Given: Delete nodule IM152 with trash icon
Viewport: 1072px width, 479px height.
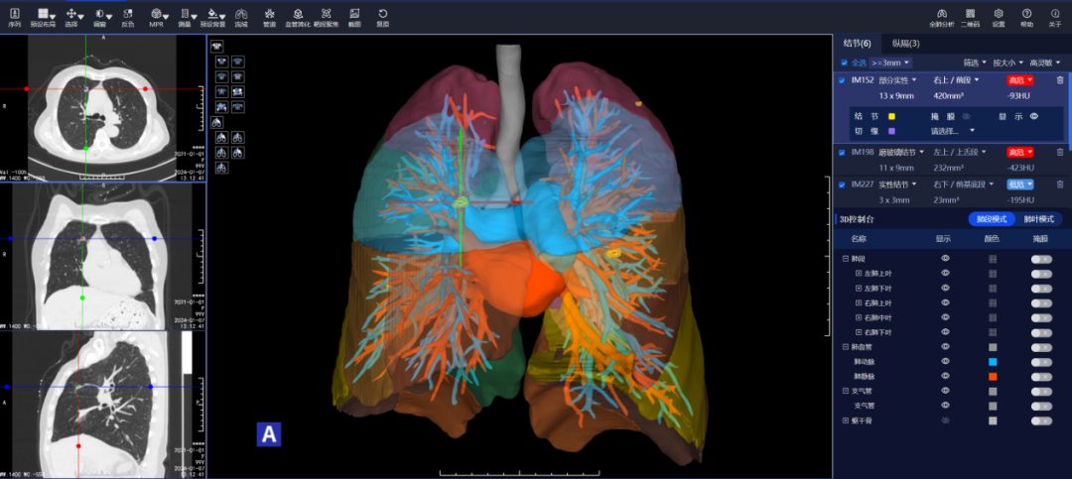Looking at the screenshot, I should coord(1060,80).
